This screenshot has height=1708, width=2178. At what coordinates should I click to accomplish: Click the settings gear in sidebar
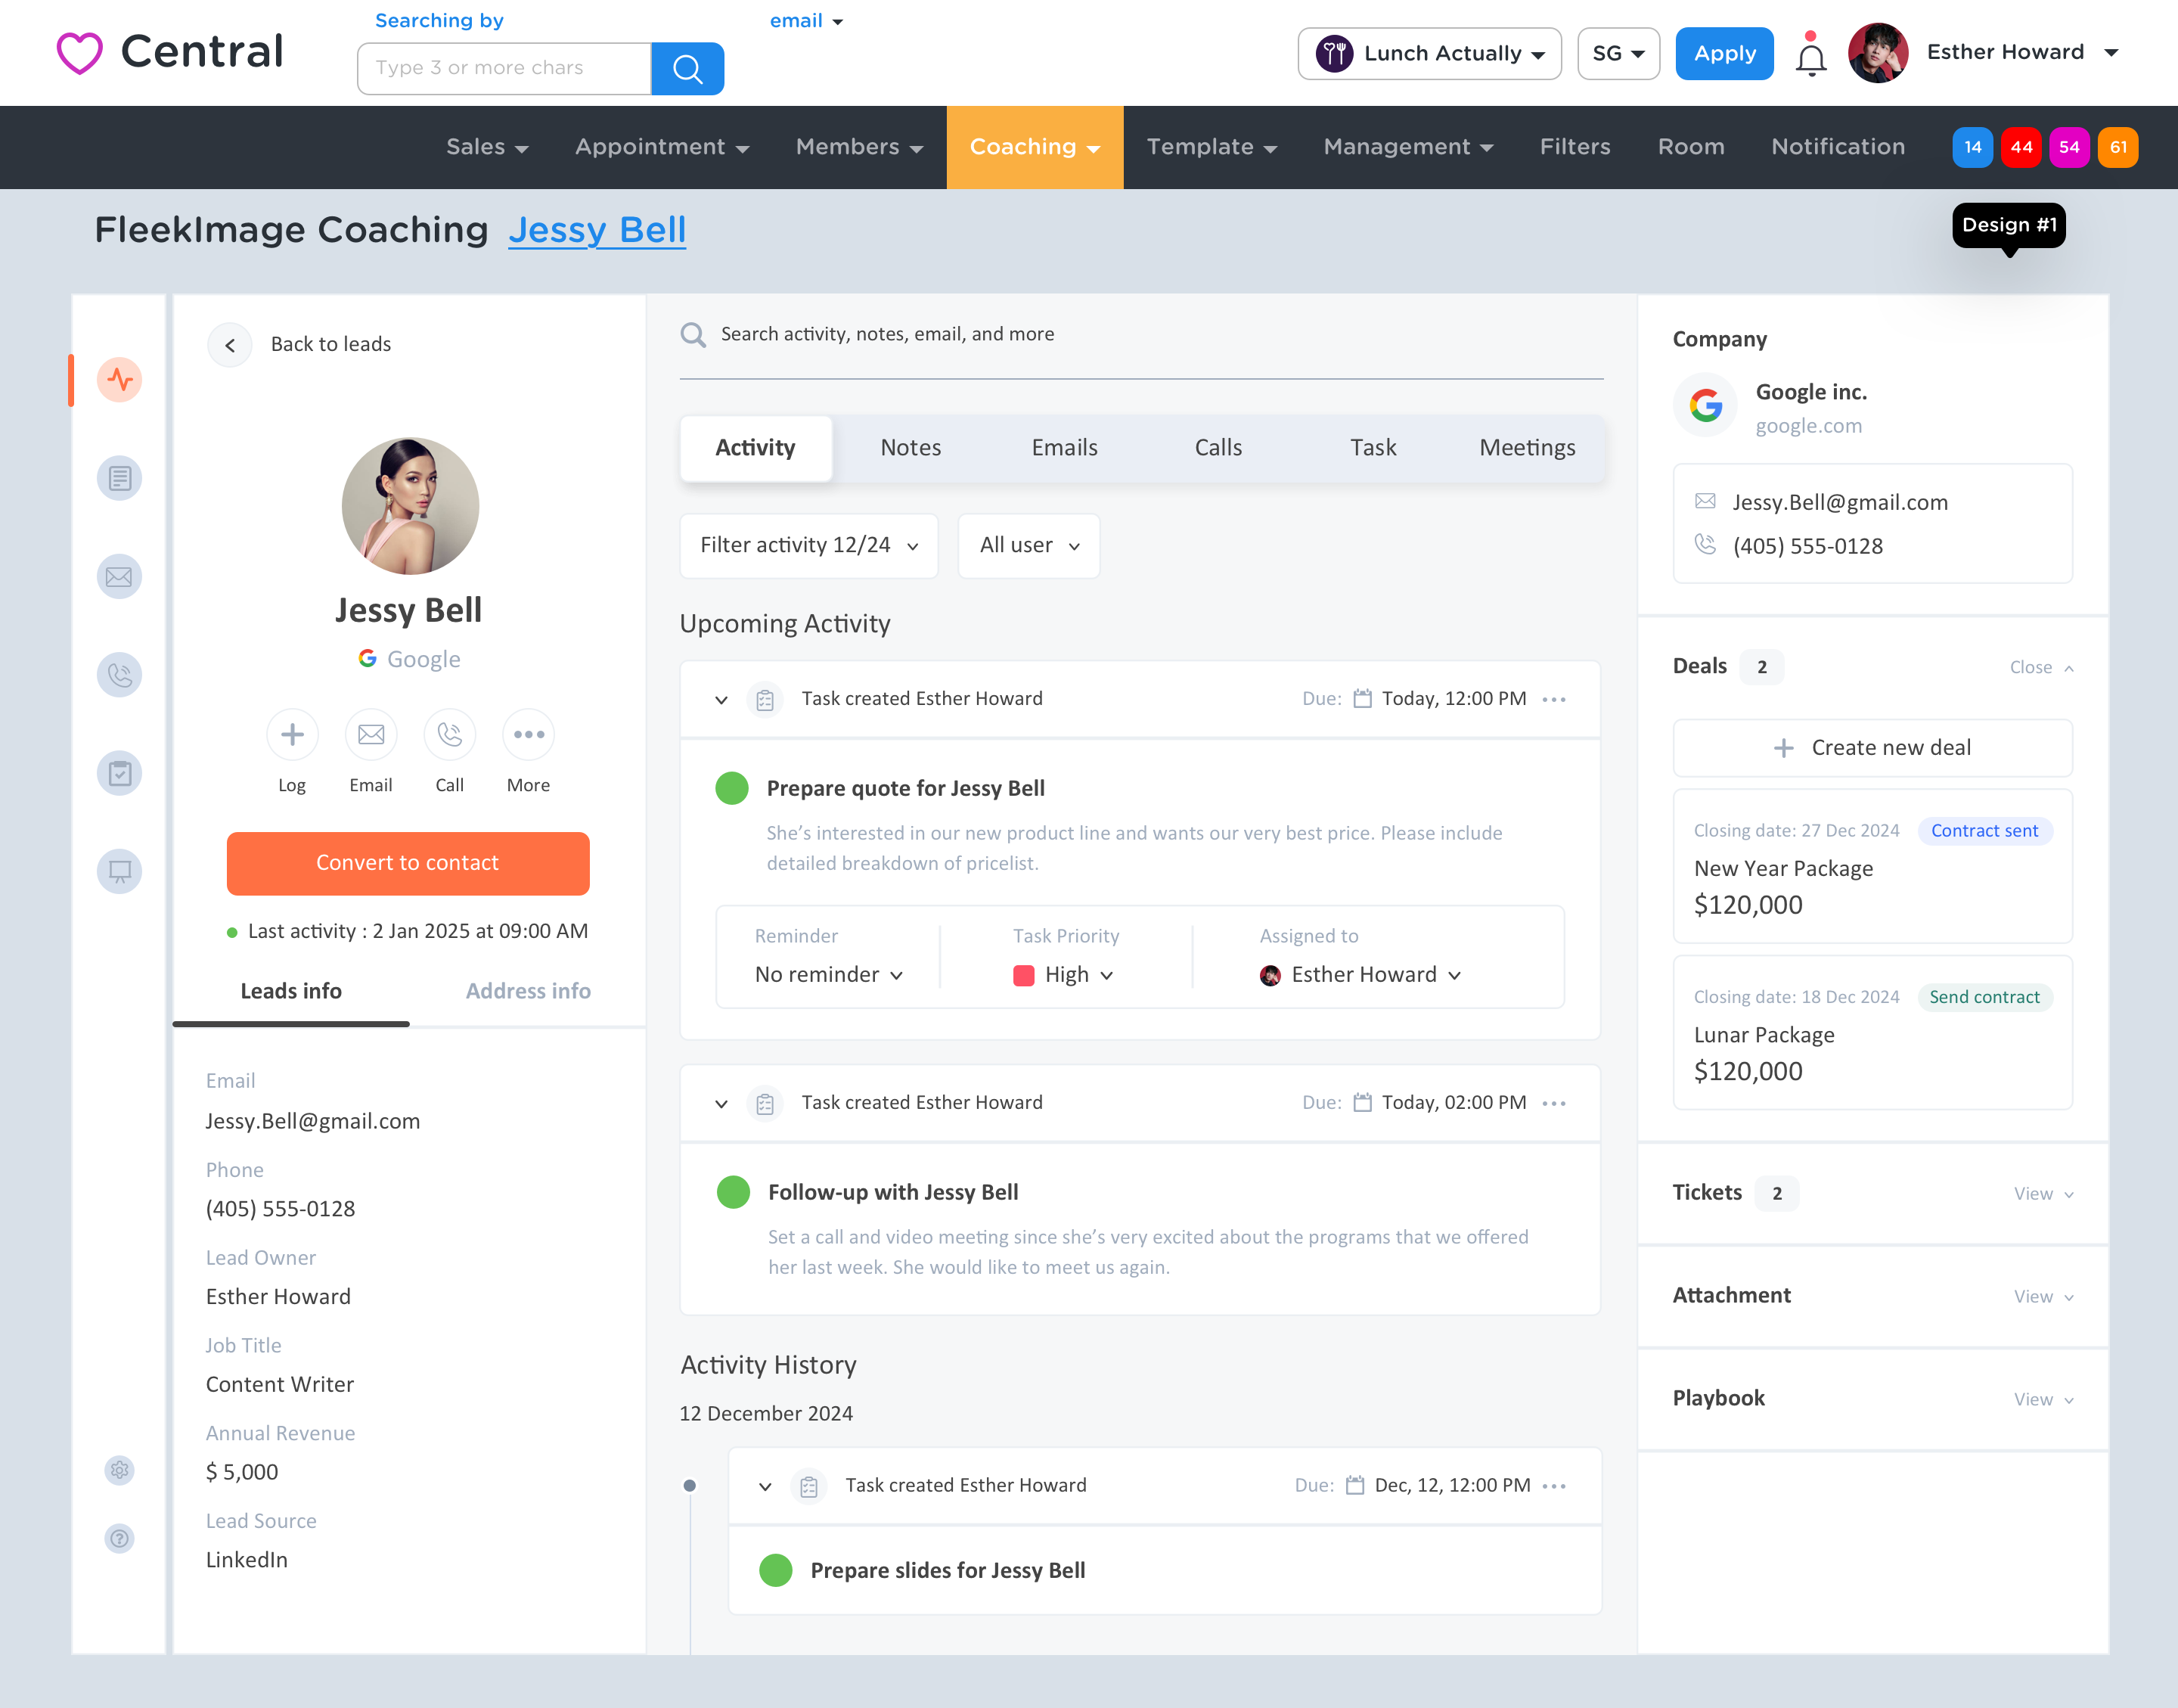pyautogui.click(x=120, y=1470)
